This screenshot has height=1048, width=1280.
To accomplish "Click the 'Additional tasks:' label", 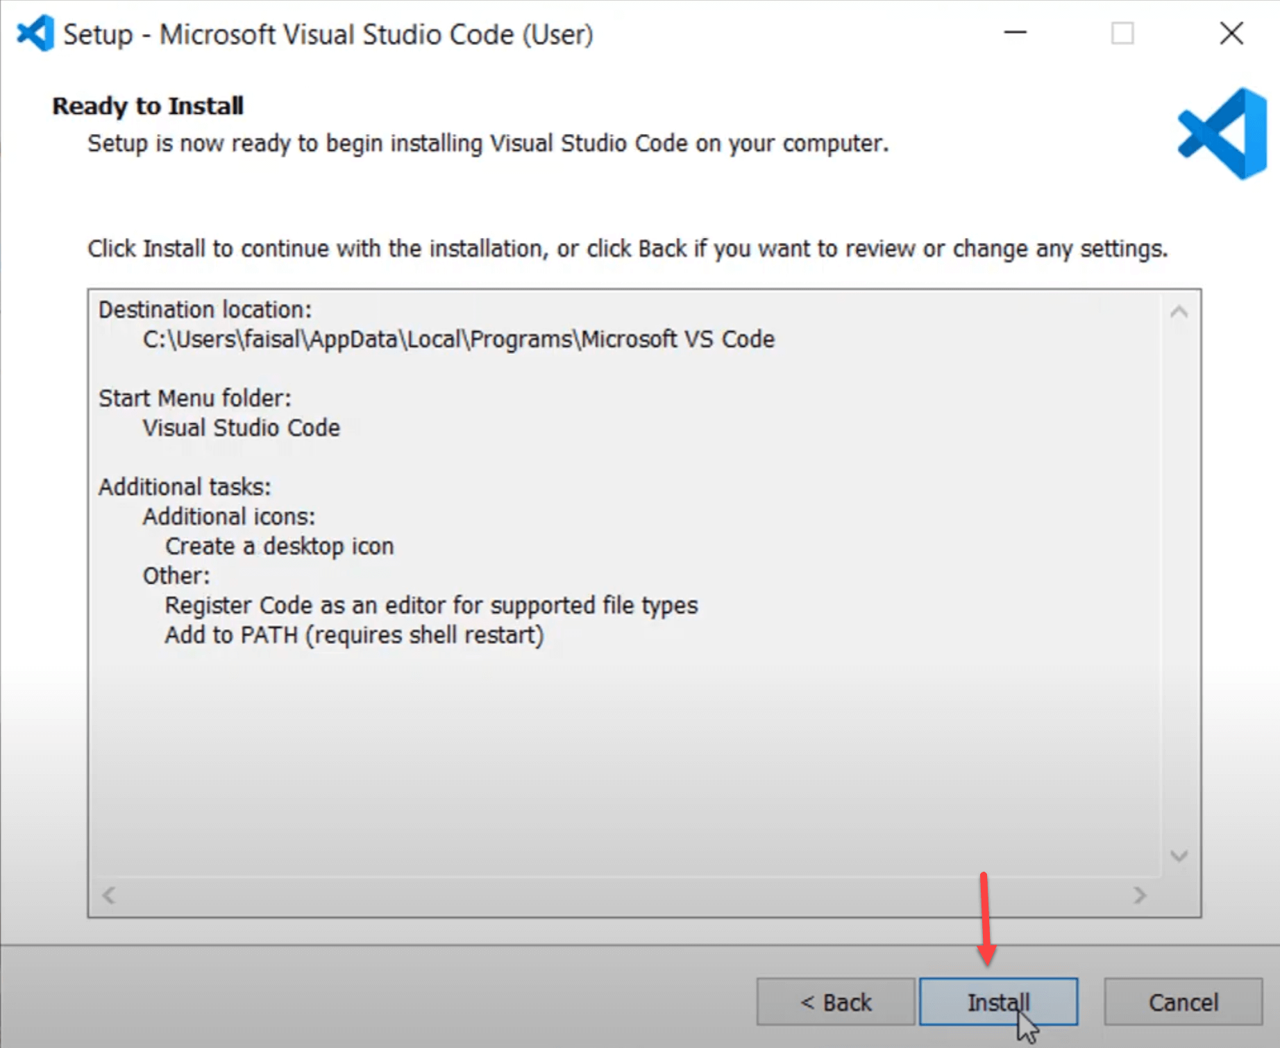I will point(185,487).
